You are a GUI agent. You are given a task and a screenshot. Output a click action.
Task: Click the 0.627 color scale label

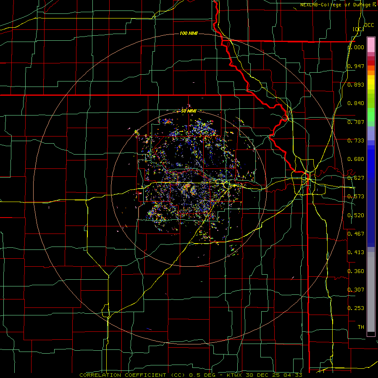(x=356, y=178)
